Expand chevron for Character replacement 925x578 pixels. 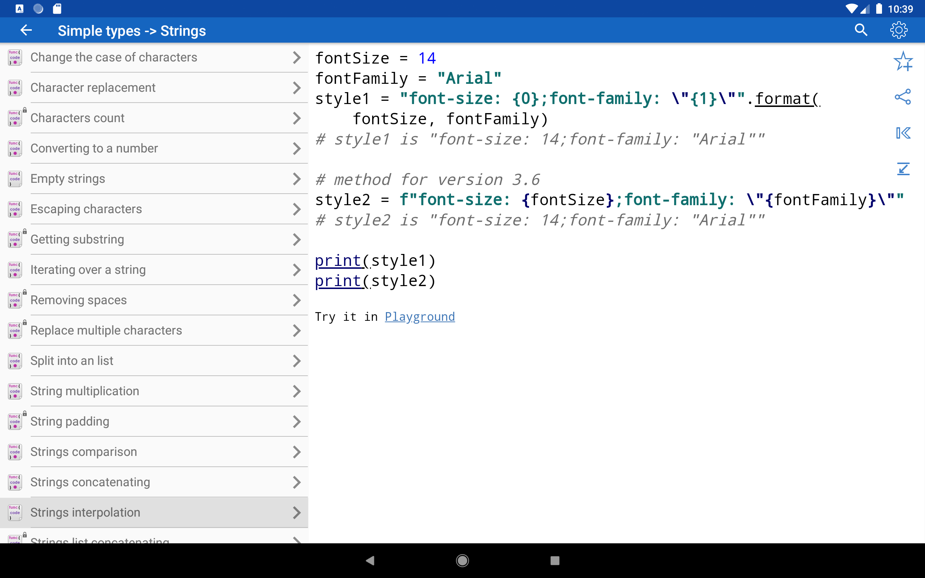pos(297,87)
